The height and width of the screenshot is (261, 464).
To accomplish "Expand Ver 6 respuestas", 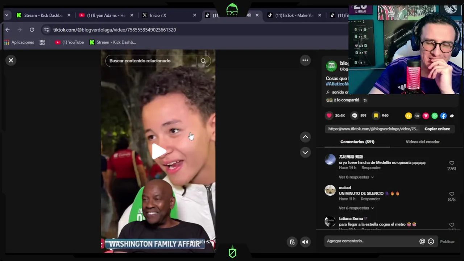I will click(x=356, y=208).
